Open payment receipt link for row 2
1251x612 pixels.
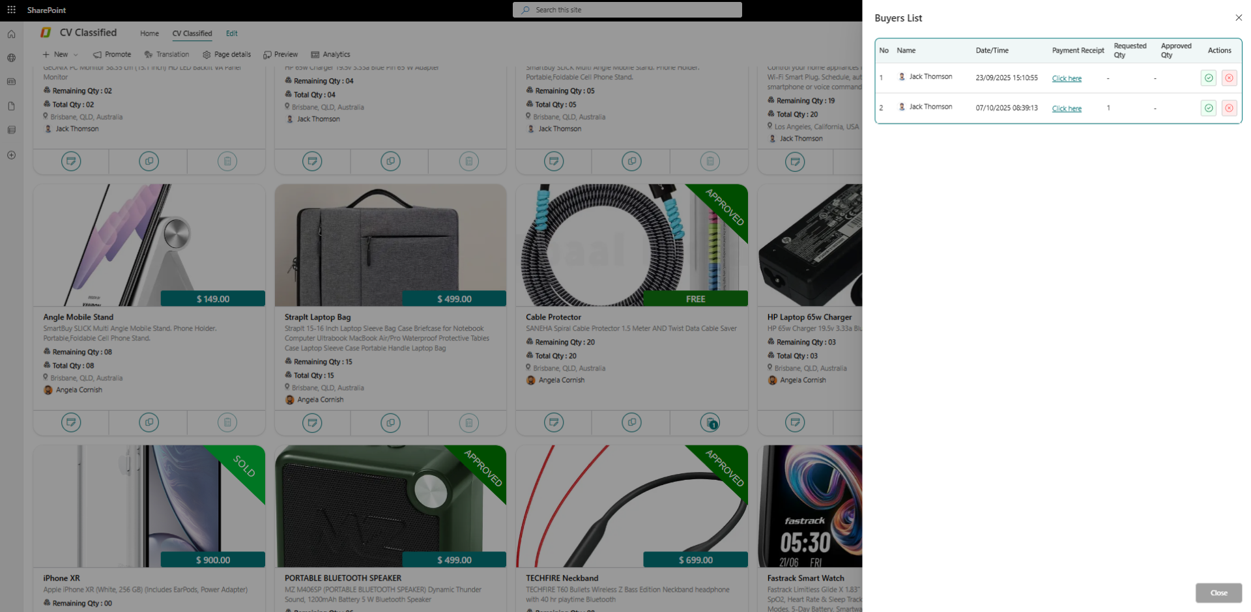[x=1066, y=109]
